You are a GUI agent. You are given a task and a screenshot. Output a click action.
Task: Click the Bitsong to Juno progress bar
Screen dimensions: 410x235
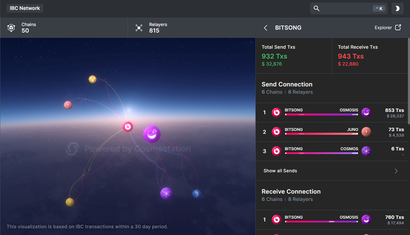click(321, 134)
